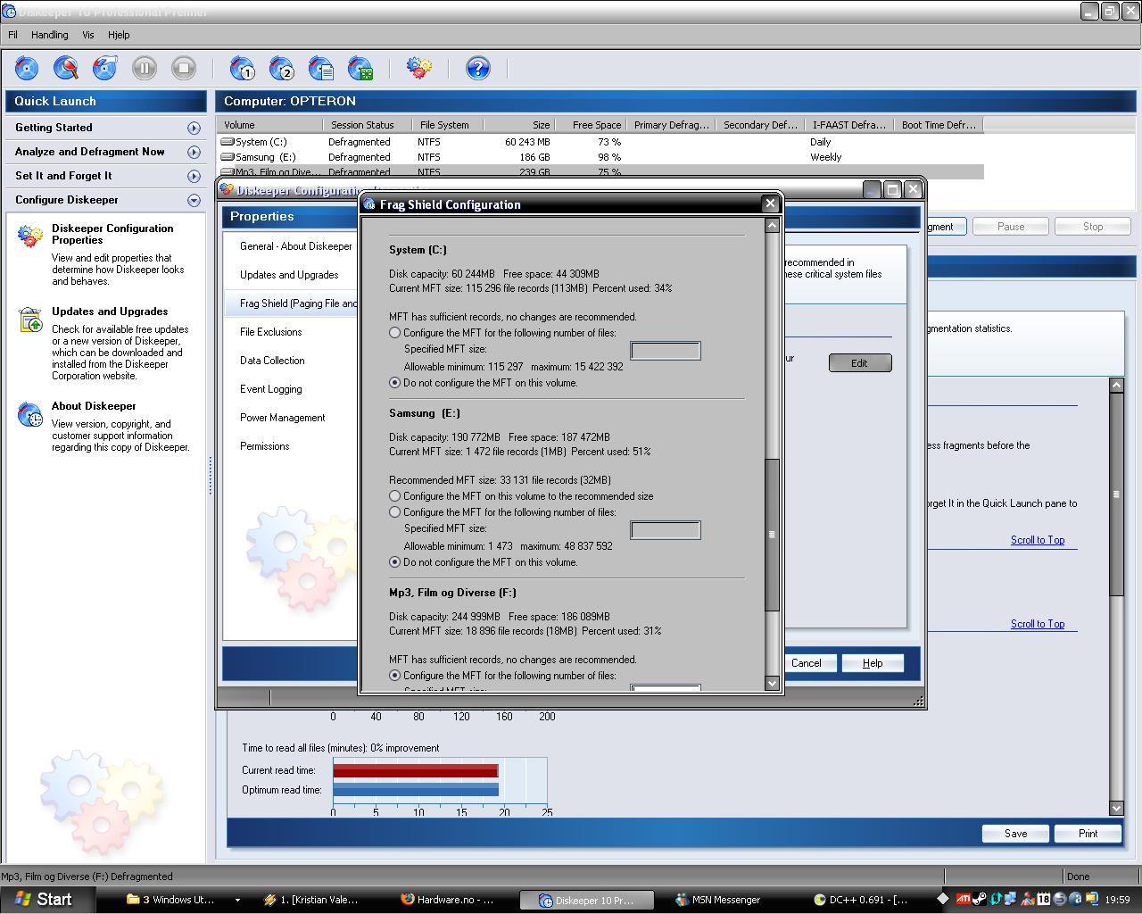The height and width of the screenshot is (914, 1142).
Task: Select 'Configure MFT for following files' for Samsung (E:)
Action: (x=395, y=512)
